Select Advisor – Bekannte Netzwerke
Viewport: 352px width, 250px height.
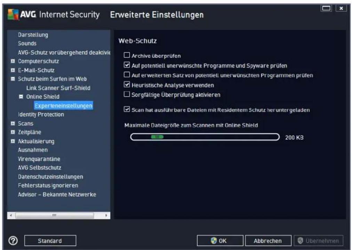coord(57,195)
